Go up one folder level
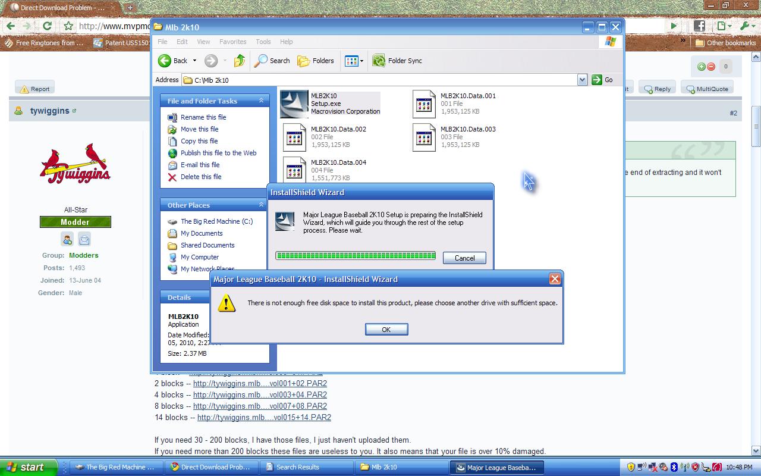This screenshot has width=761, height=476. pyautogui.click(x=239, y=61)
